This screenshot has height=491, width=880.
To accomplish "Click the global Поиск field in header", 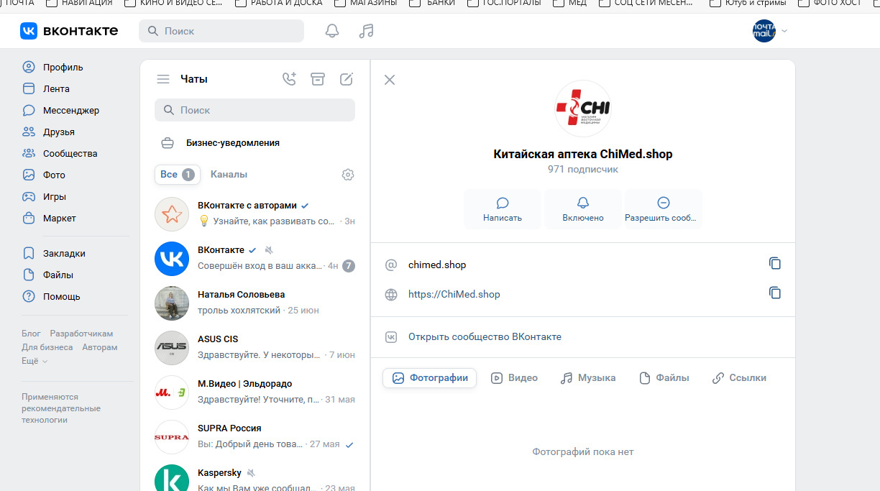I will [221, 31].
